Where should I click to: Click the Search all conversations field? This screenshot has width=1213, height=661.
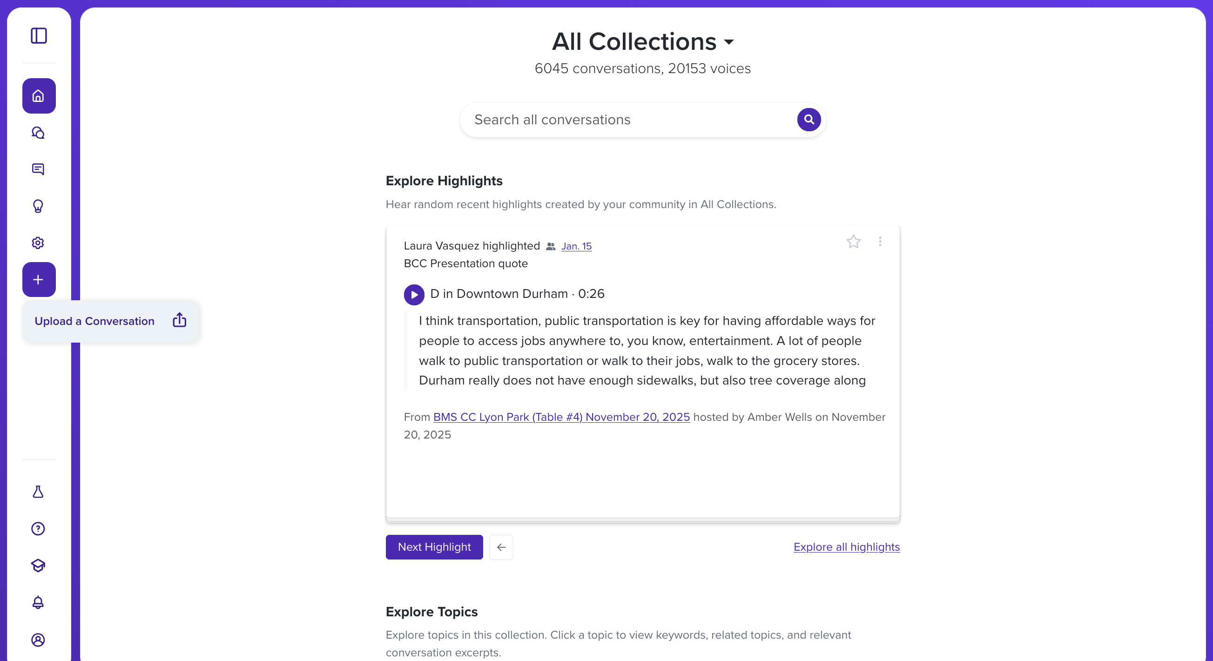coord(612,120)
